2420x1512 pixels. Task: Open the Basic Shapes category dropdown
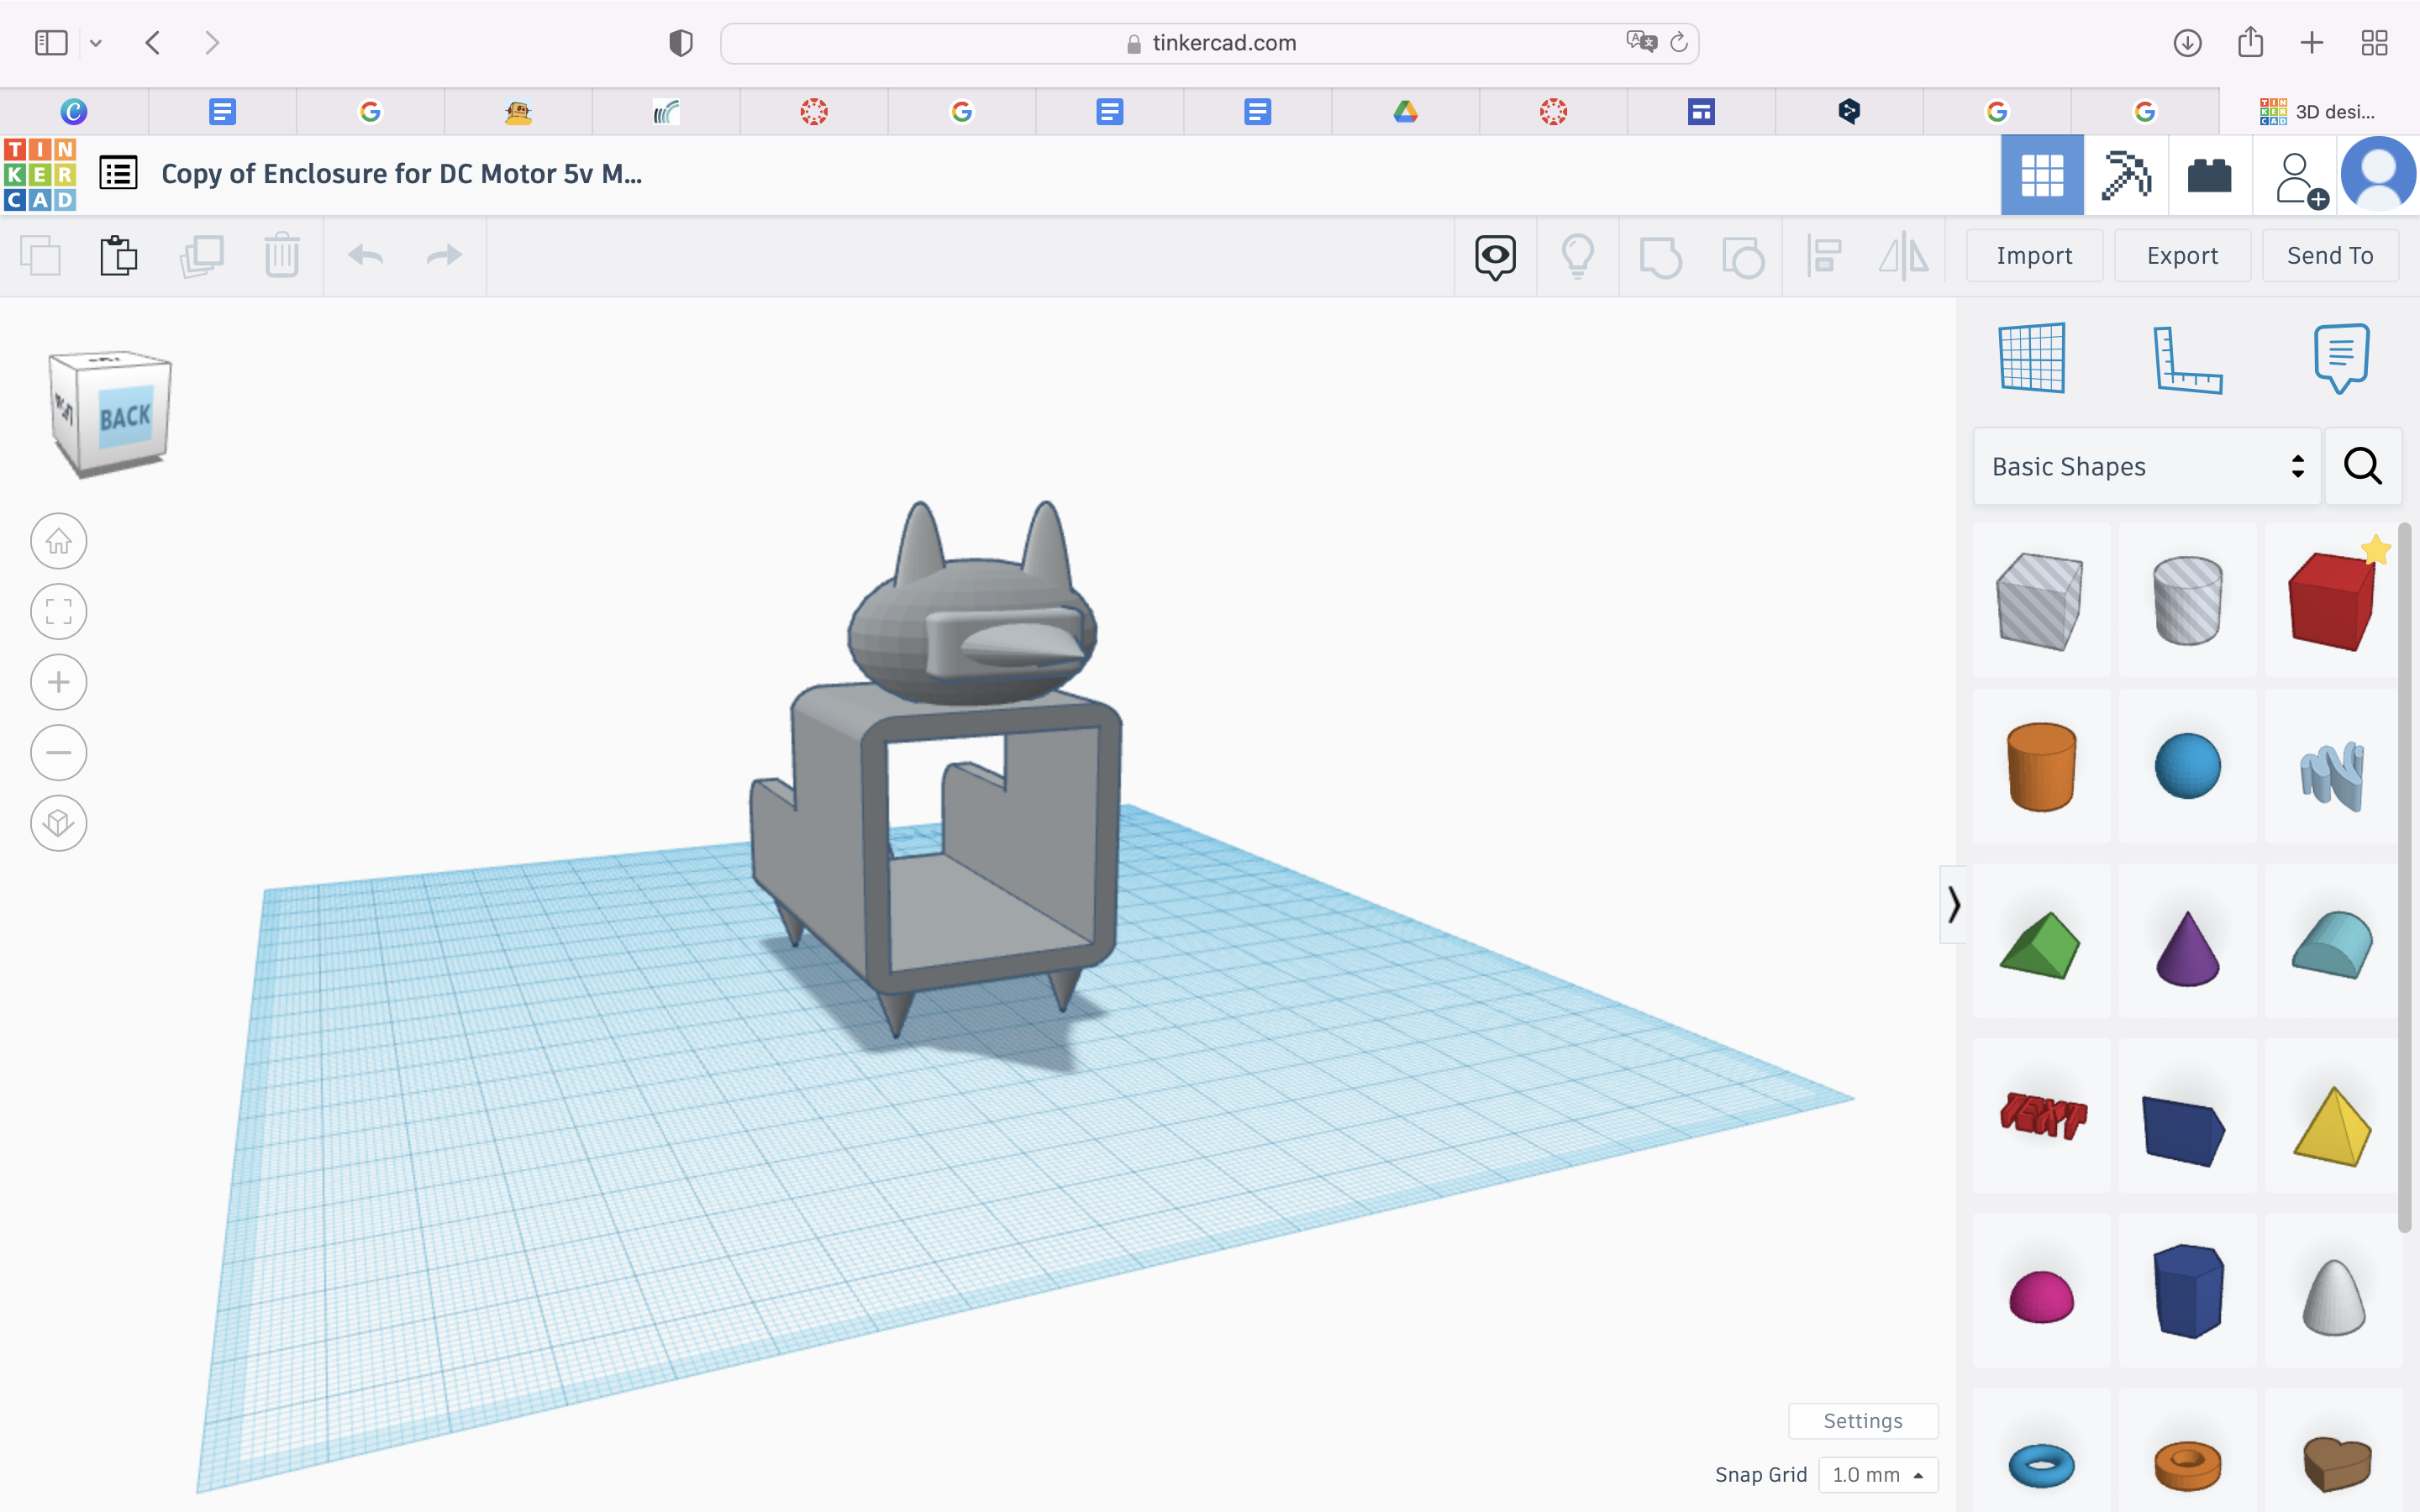pyautogui.click(x=2147, y=466)
